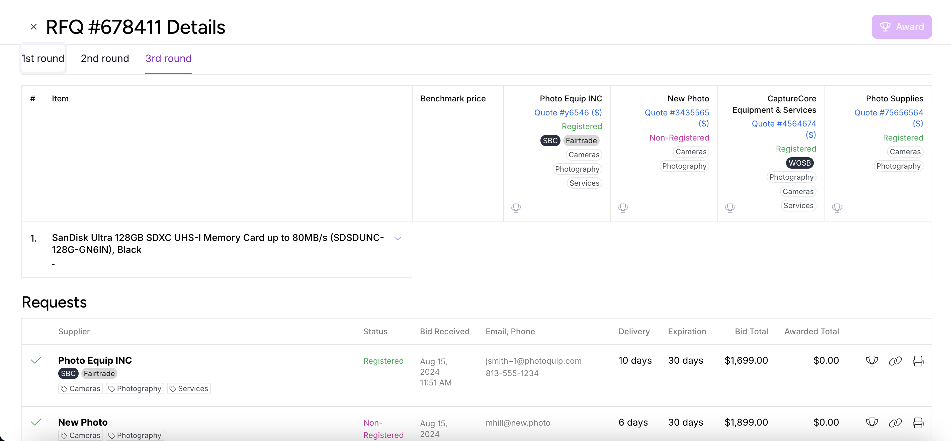Close the RFQ #678411 Details panel
This screenshot has width=951, height=441.
point(33,27)
